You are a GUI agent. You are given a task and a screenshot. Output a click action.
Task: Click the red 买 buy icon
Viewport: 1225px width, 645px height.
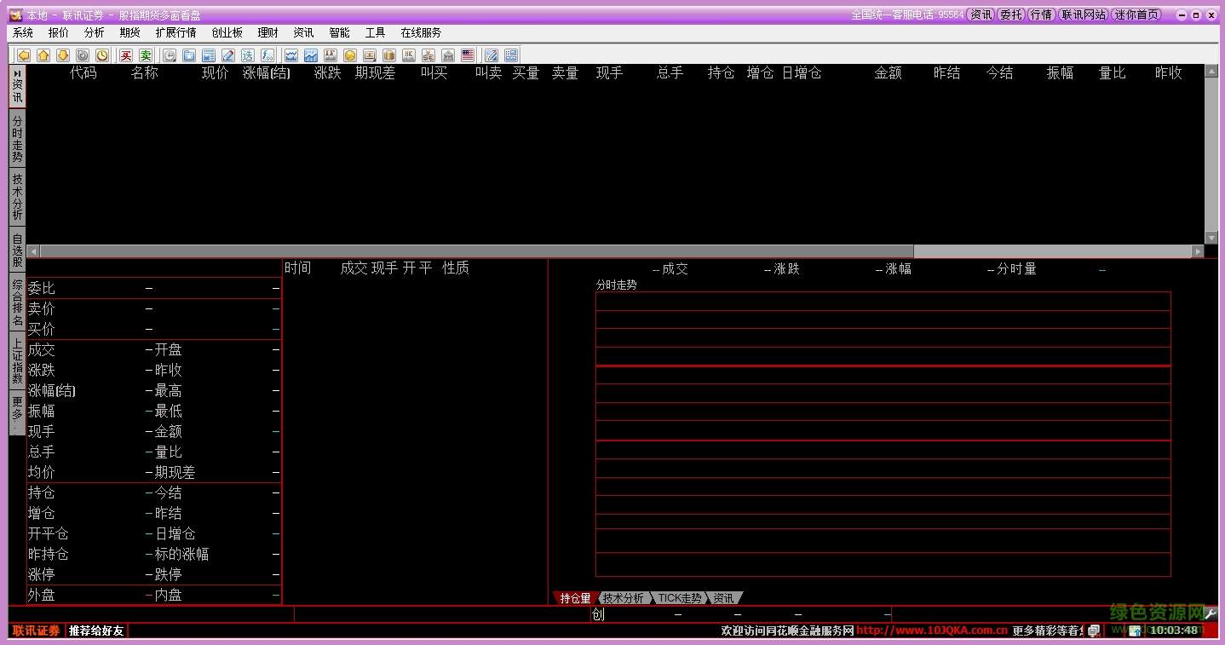point(126,55)
